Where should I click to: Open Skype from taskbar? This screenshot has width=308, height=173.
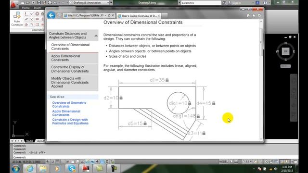tap(72, 169)
